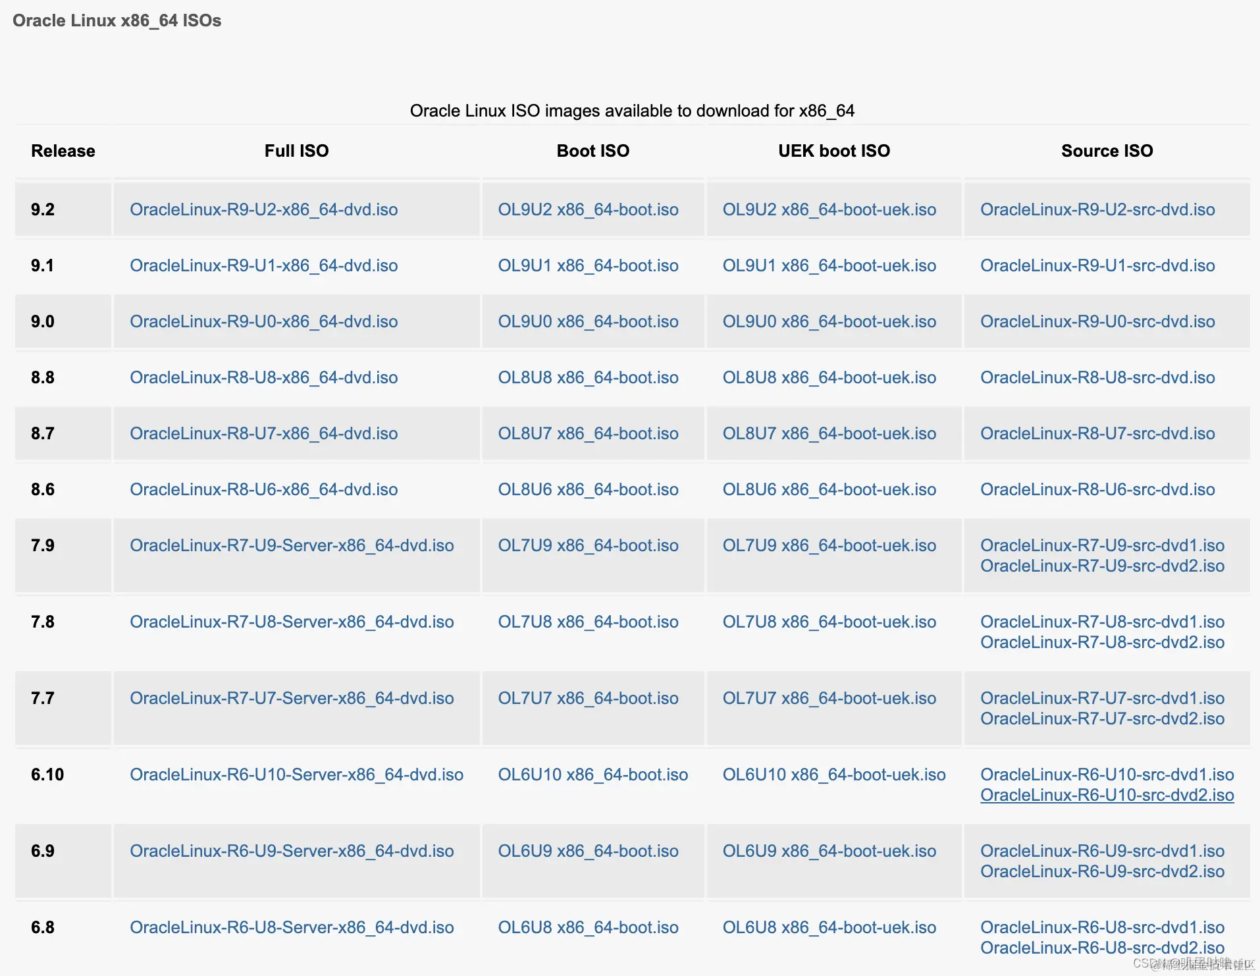Open OL9U1 x86_64-boot-uek.iso link

point(829,265)
